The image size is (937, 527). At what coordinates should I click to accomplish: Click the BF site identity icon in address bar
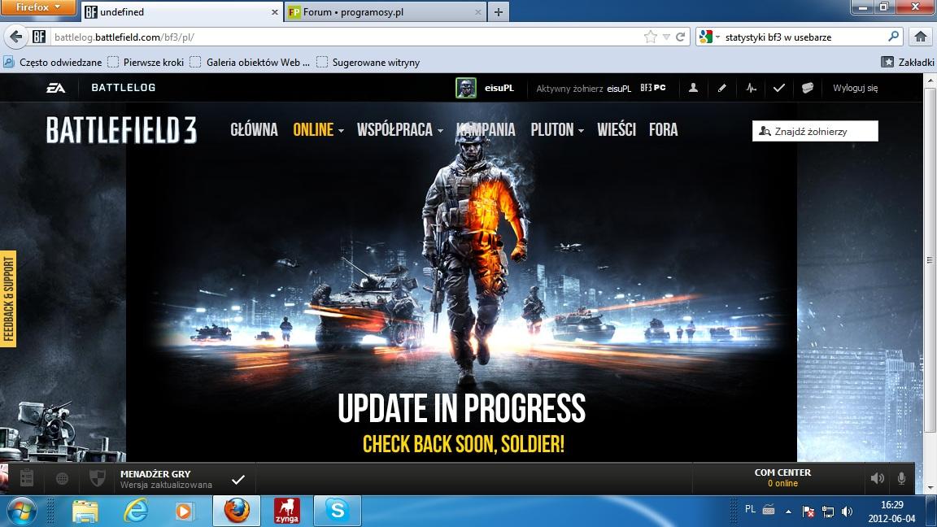point(39,37)
